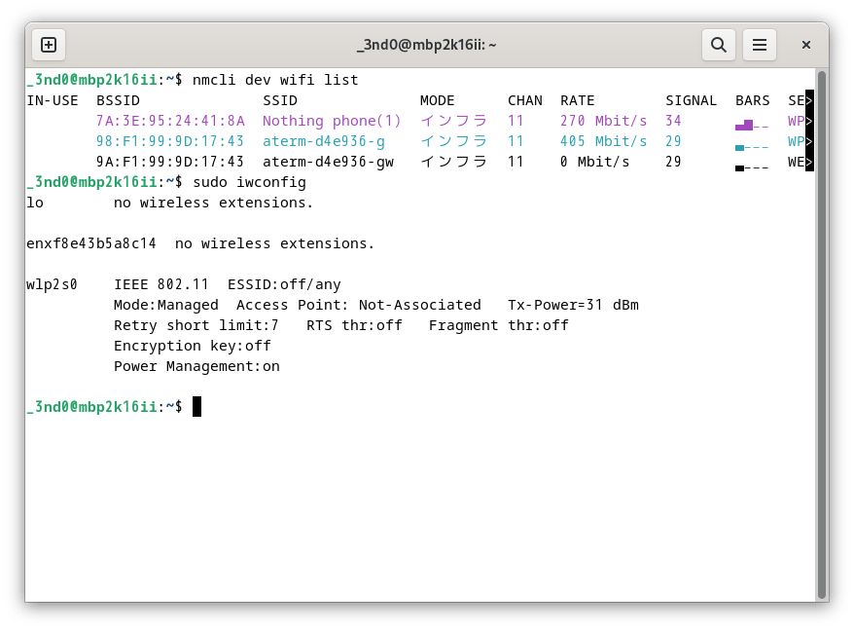Click 'Mode:Managed' text
Viewport: 854px width, 630px height.
(x=166, y=305)
